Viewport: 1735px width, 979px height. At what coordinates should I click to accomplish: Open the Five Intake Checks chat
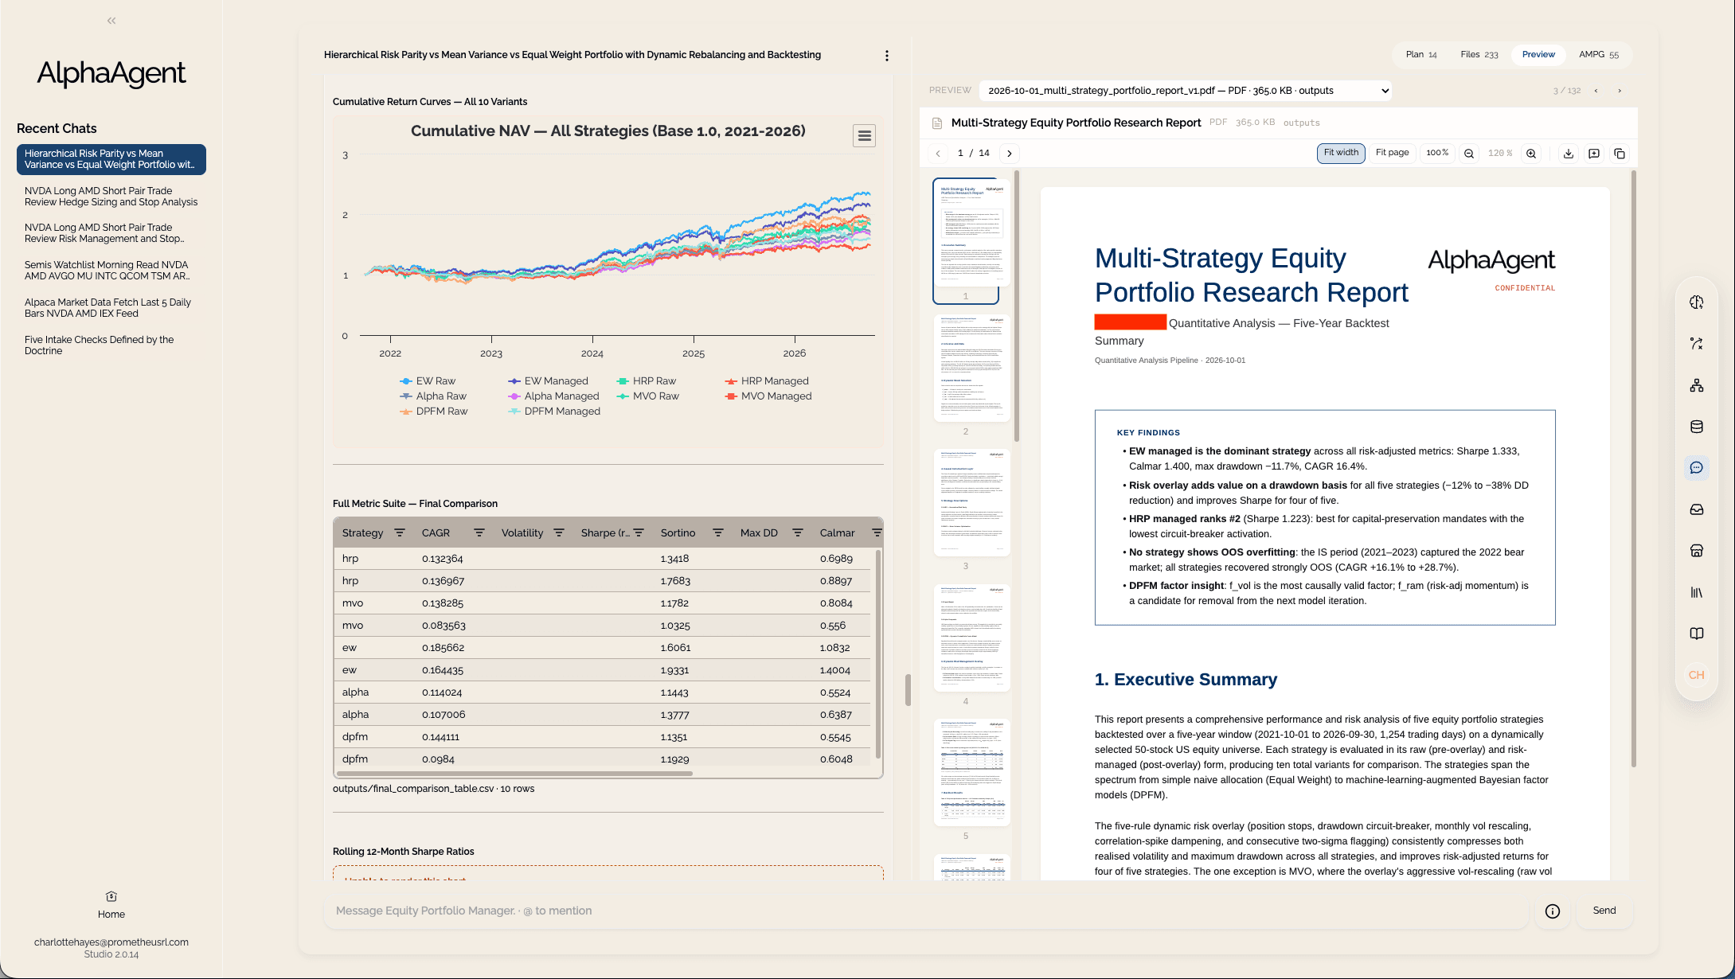111,345
